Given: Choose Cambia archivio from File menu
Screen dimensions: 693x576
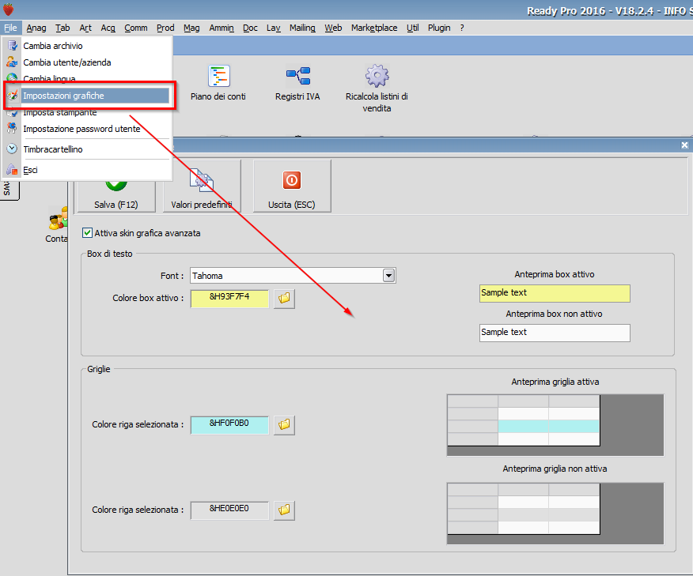Looking at the screenshot, I should [87, 46].
